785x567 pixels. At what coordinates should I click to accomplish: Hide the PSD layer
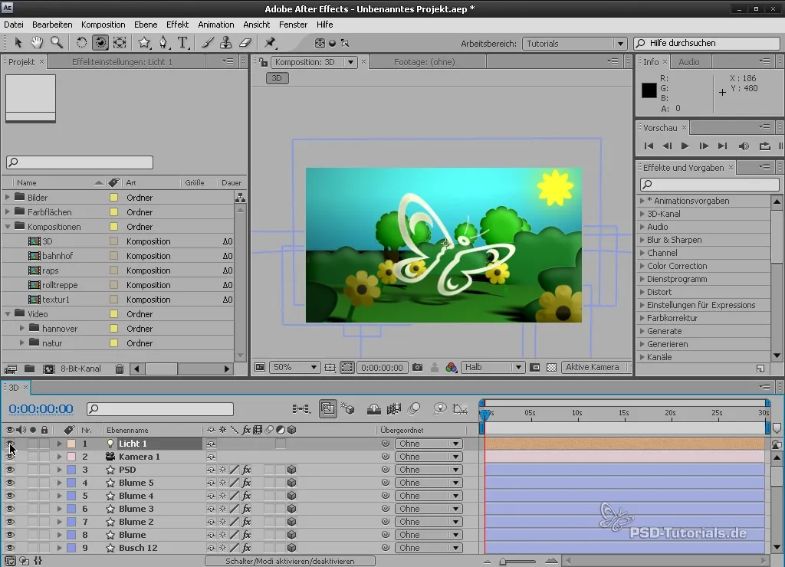tap(10, 470)
